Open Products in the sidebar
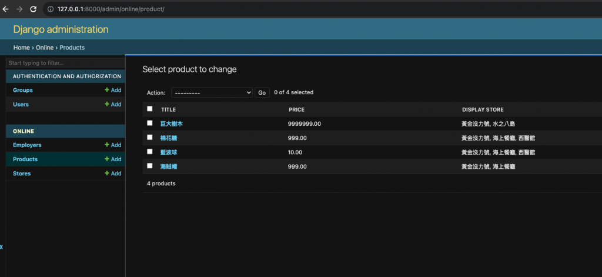The height and width of the screenshot is (277, 602). click(x=25, y=159)
